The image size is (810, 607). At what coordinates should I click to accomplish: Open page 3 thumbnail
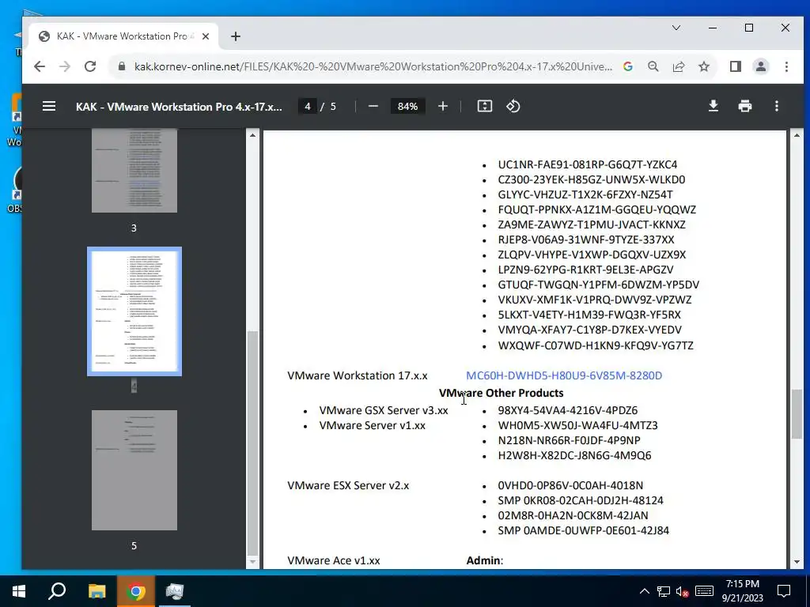point(134,171)
